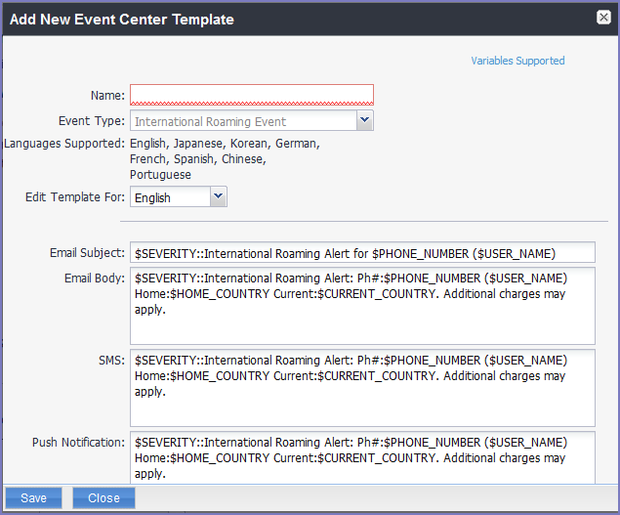Click the Event Type label
Screen dimensions: 620x515
pos(92,121)
